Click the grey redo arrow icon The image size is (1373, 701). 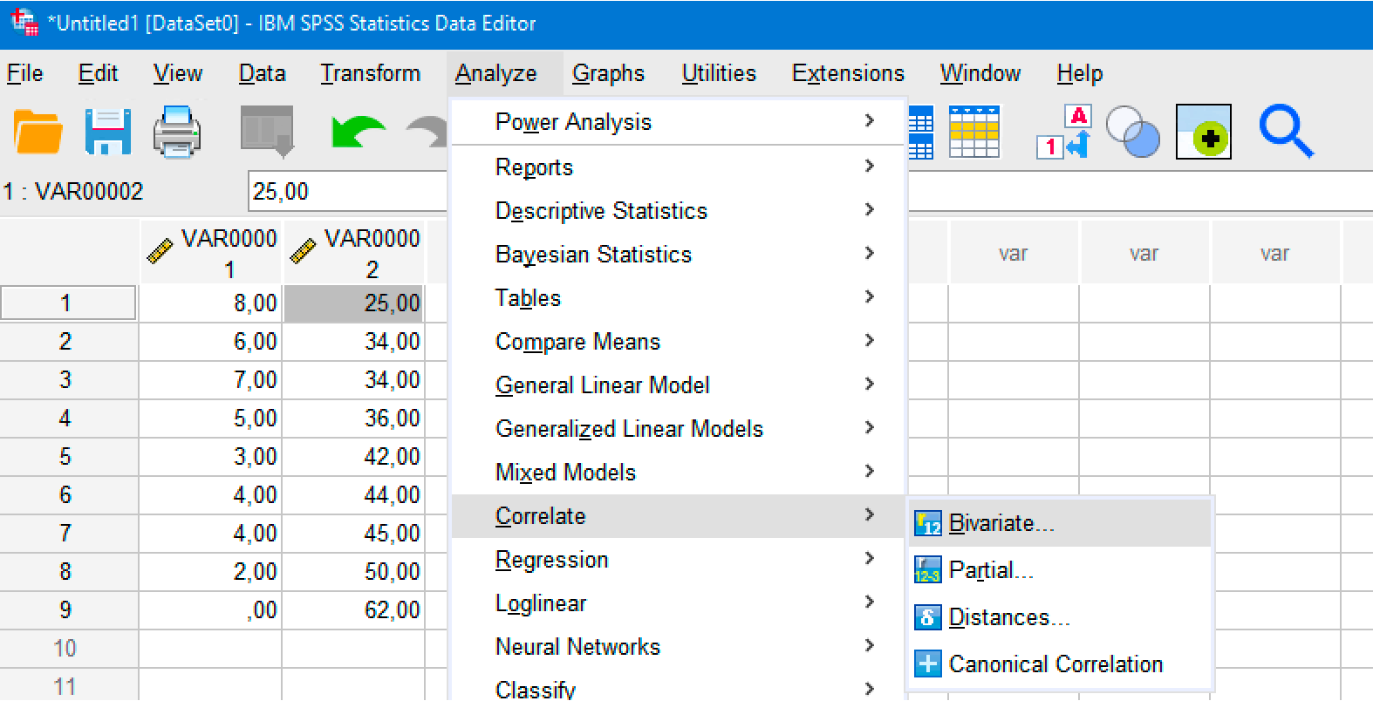(x=427, y=133)
